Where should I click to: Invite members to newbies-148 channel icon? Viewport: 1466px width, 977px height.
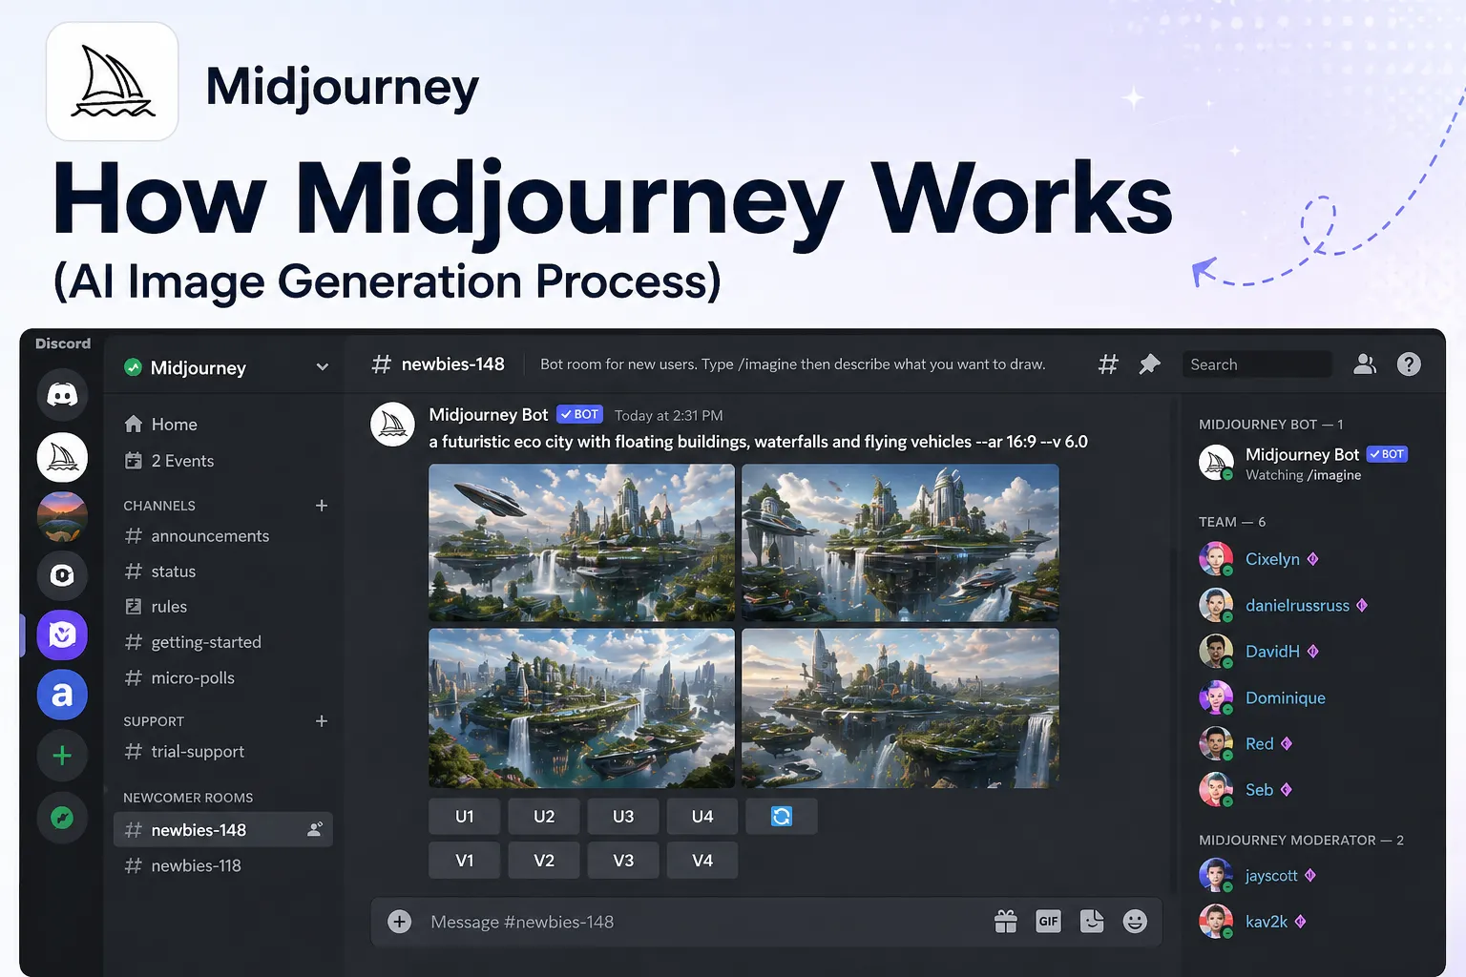click(x=315, y=829)
